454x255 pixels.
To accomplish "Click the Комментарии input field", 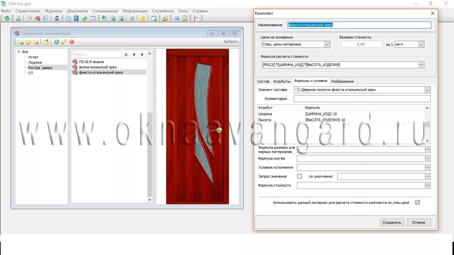I will click(x=362, y=99).
